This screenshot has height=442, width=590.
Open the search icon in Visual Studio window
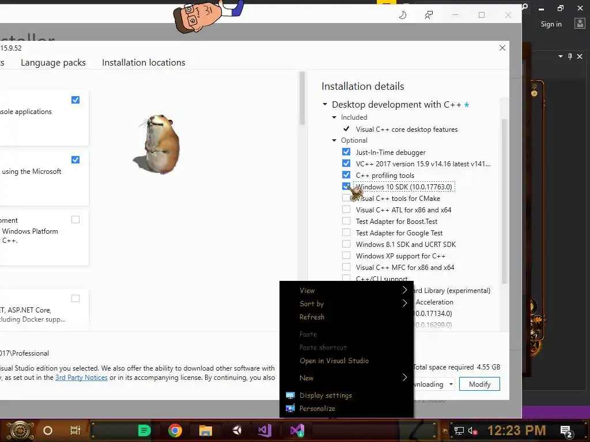coord(524,7)
